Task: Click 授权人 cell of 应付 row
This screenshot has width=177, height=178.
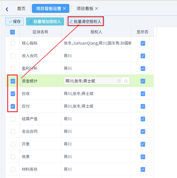Action: click(x=96, y=106)
